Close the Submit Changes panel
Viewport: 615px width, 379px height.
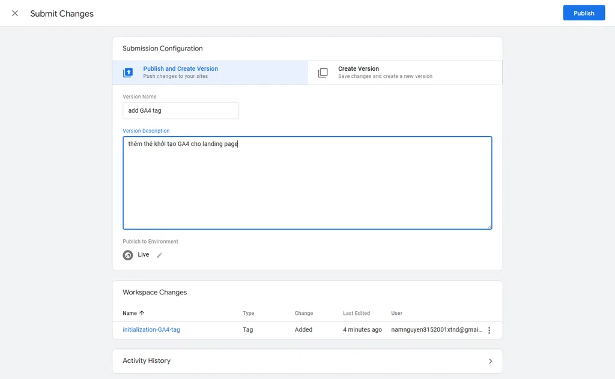[x=15, y=13]
